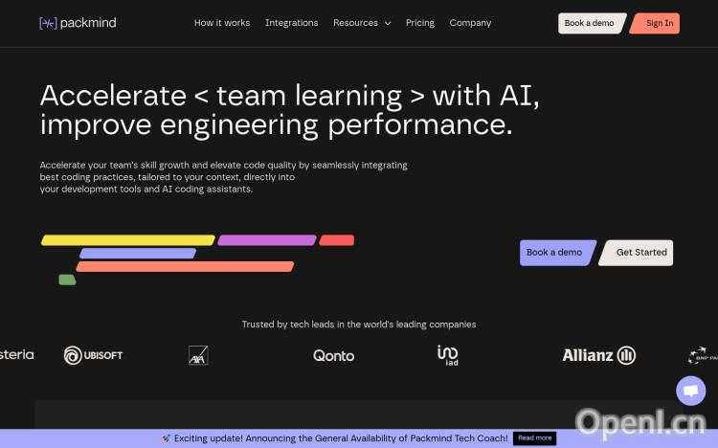This screenshot has width=718, height=448.
Task: Click the Packmind logo
Action: (78, 23)
